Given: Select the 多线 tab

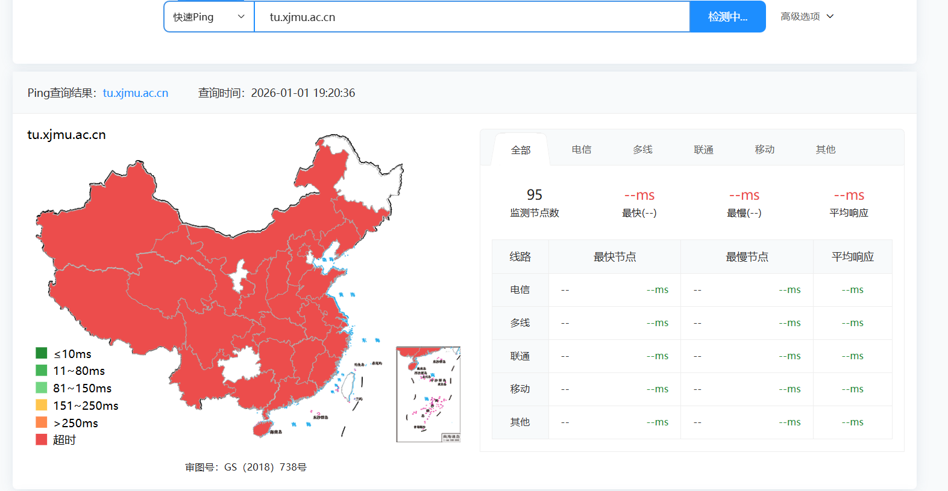Looking at the screenshot, I should [642, 150].
